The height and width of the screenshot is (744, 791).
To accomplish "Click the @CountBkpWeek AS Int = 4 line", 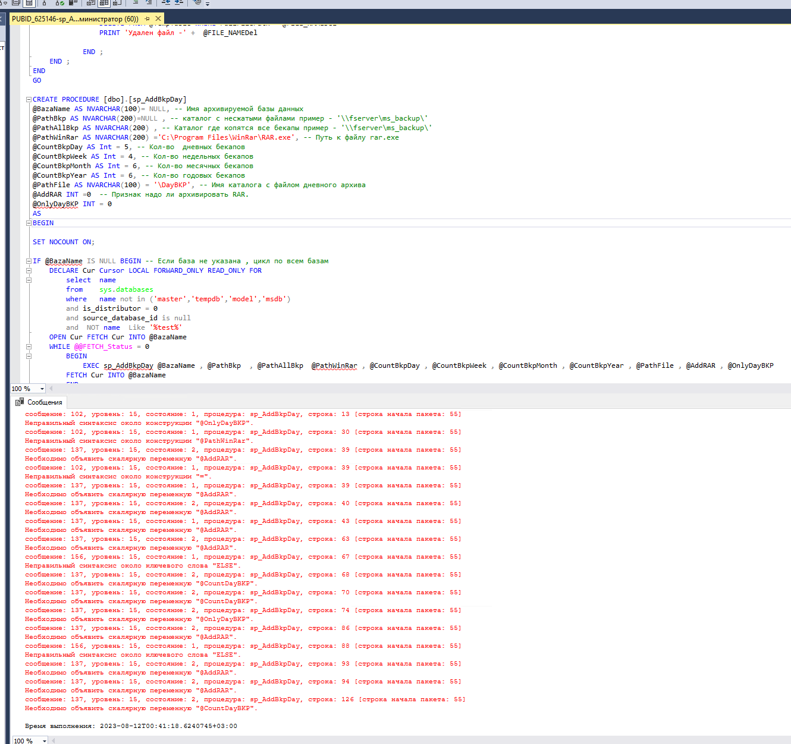I will tap(143, 156).
